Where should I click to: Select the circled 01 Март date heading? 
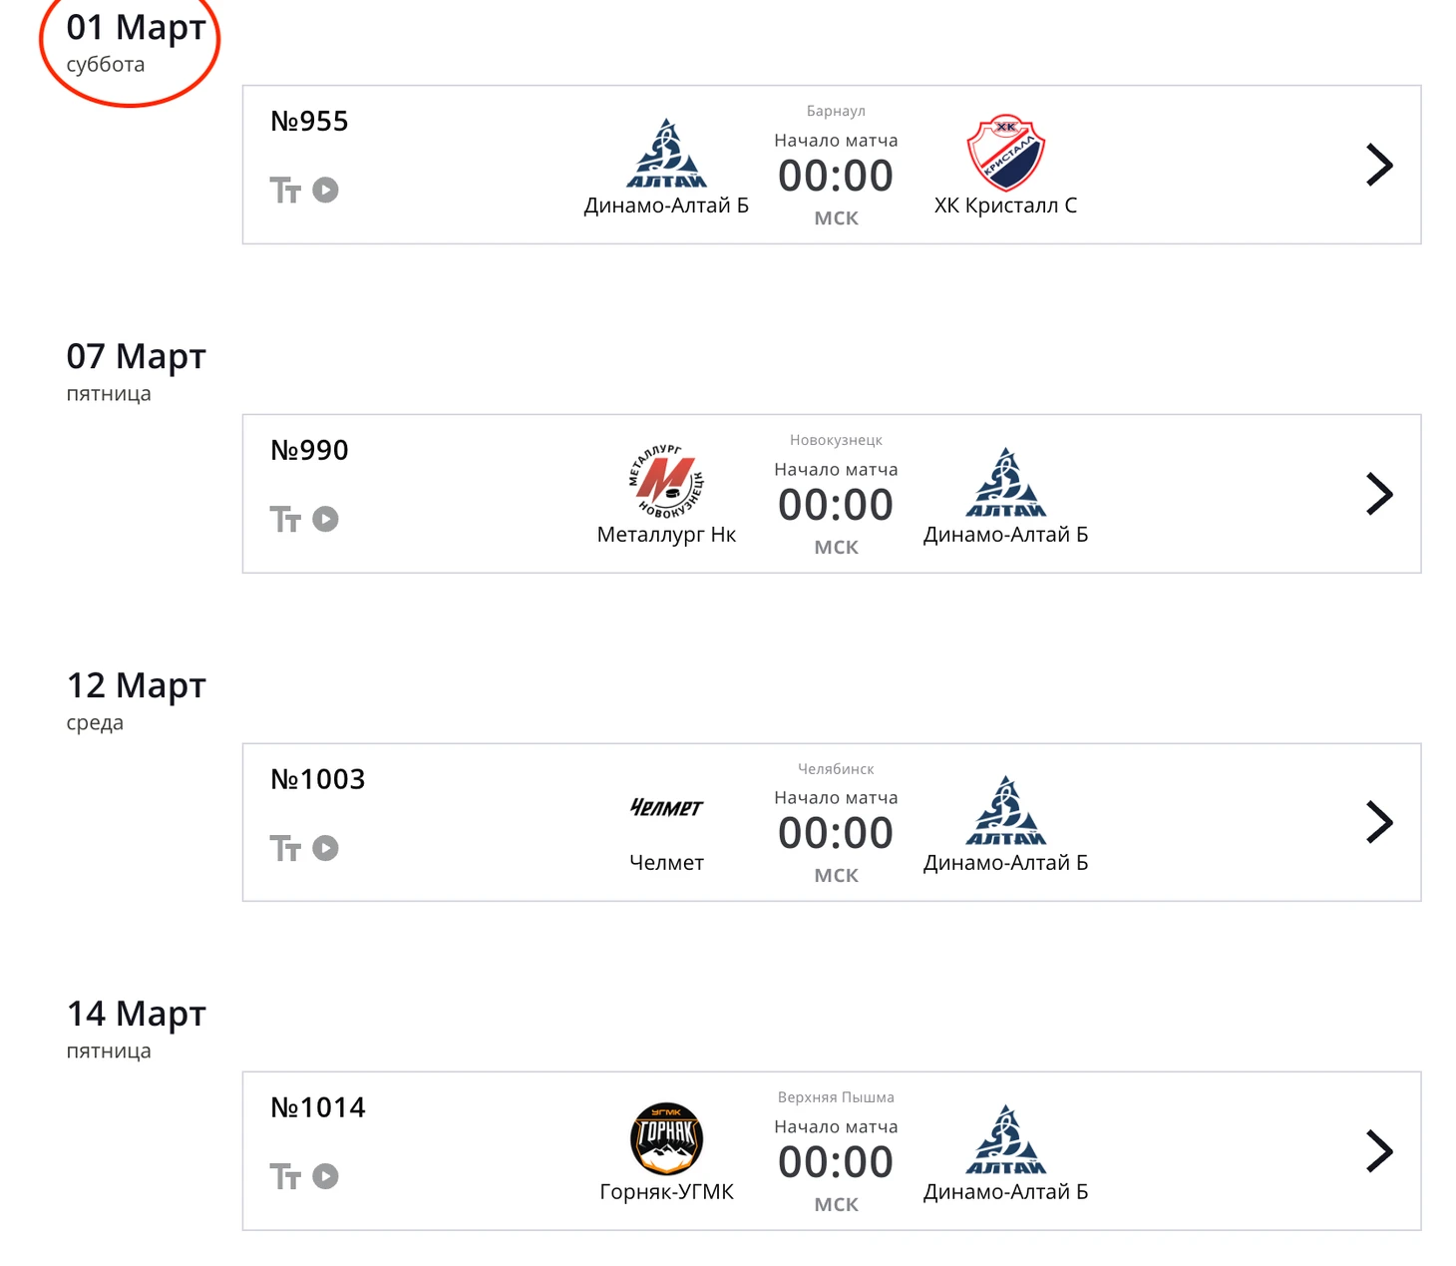click(x=136, y=28)
